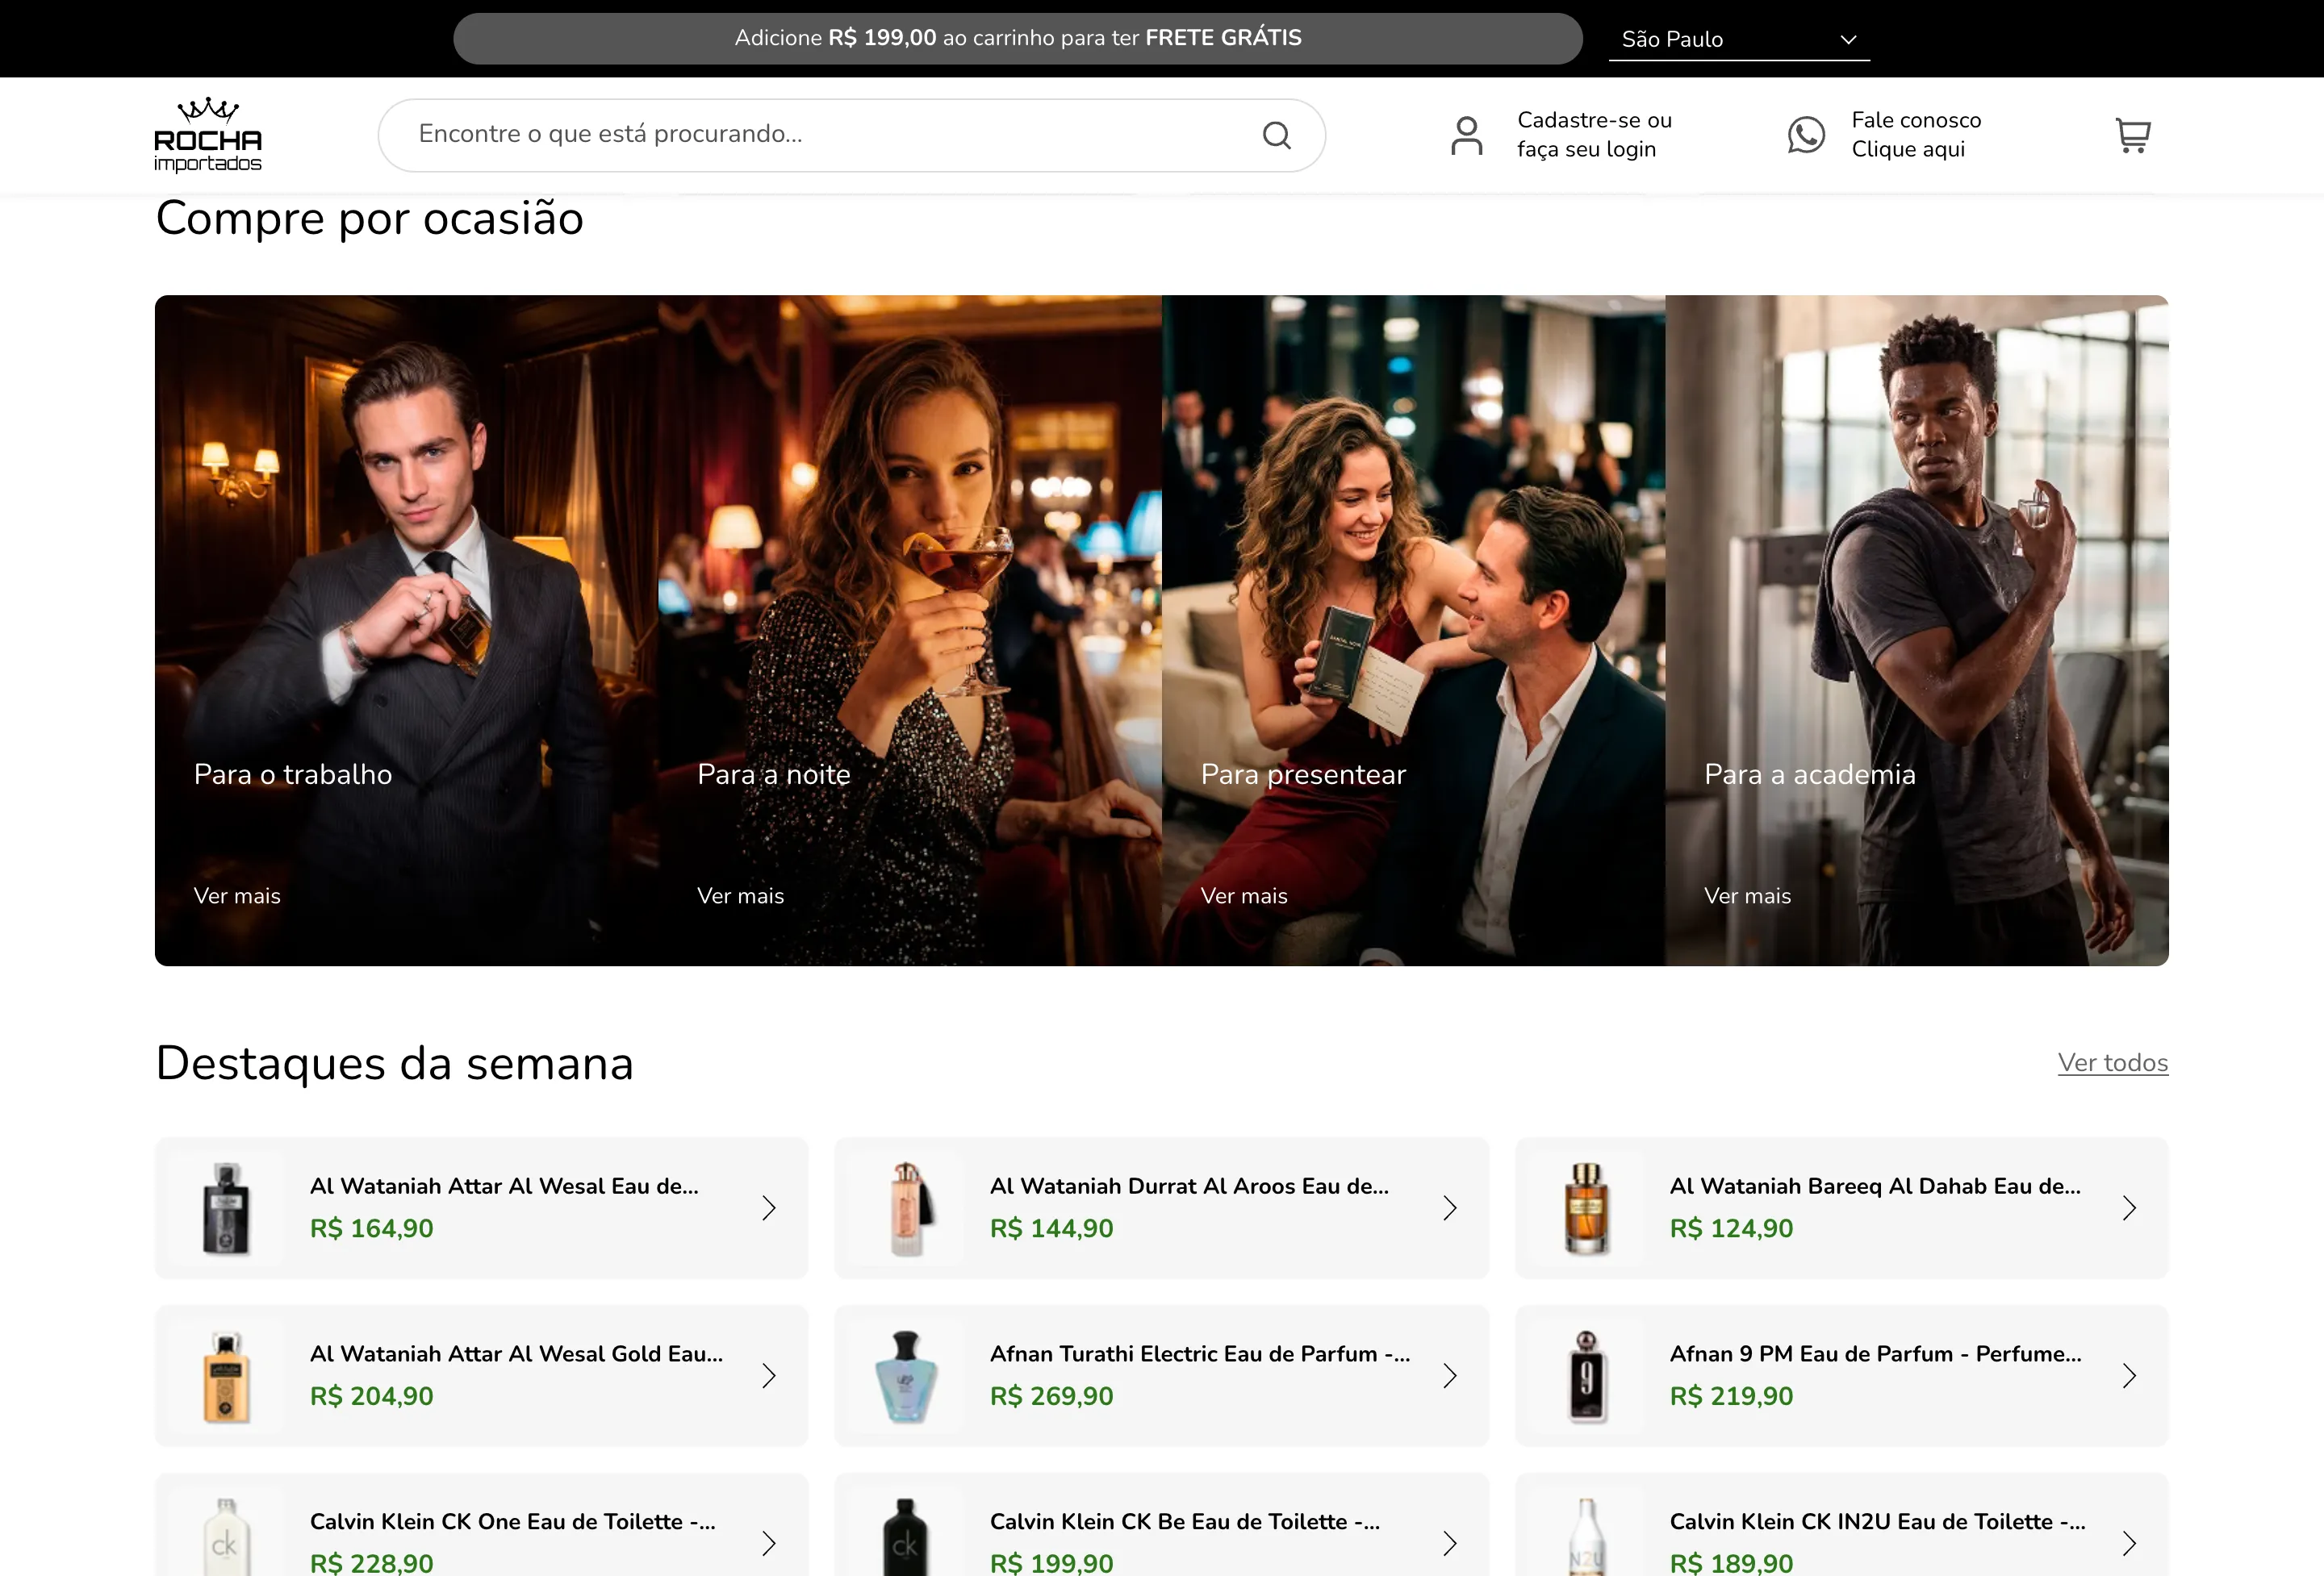The width and height of the screenshot is (2324, 1576).
Task: Click the Calvin Klein CK One title
Action: (512, 1521)
